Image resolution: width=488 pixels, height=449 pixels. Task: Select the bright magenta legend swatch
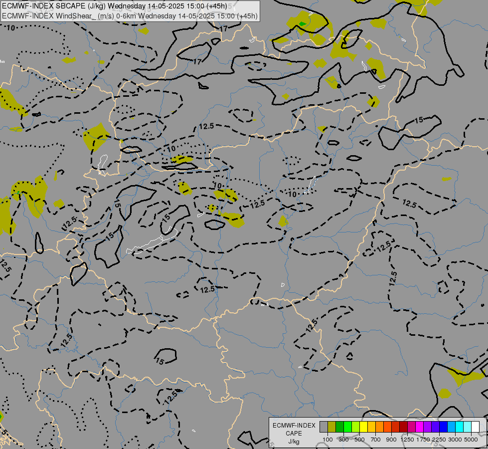(420, 427)
